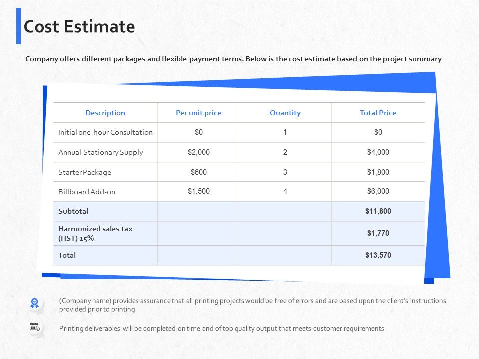
Task: Select the $1,500 per unit price
Action: pos(199,191)
